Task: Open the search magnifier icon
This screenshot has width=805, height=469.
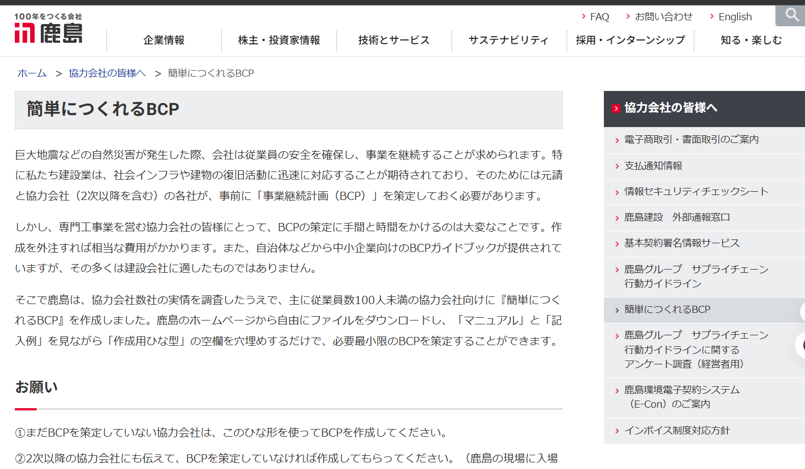Action: [791, 15]
